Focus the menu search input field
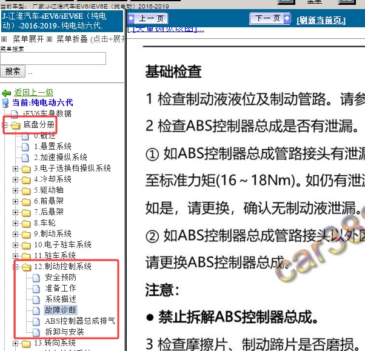Screen dimensions: 365x351 [x=53, y=58]
